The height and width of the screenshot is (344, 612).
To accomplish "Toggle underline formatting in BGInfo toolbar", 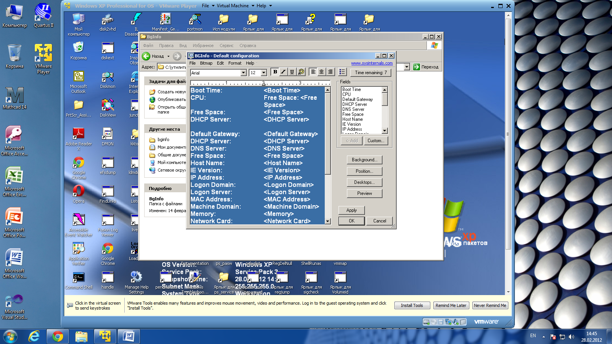I will (292, 72).
